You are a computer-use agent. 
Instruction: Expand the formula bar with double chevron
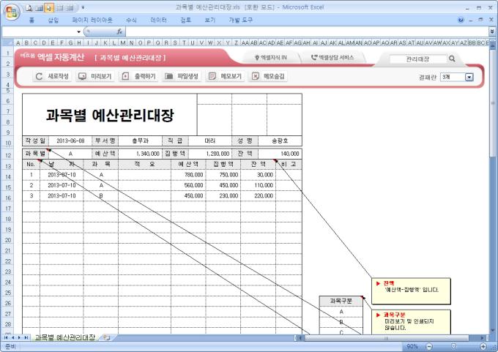tap(492, 31)
